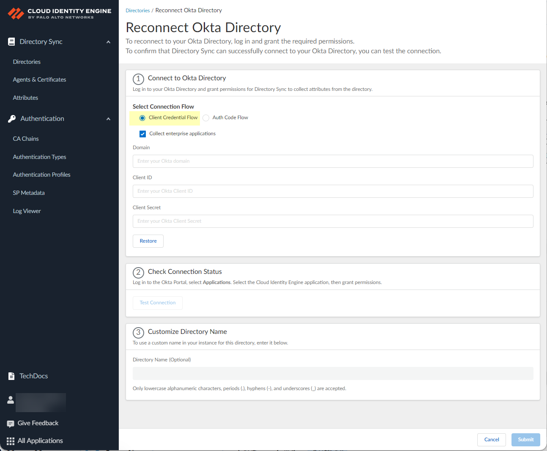Open All Applications menu
The height and width of the screenshot is (451, 547).
40,440
